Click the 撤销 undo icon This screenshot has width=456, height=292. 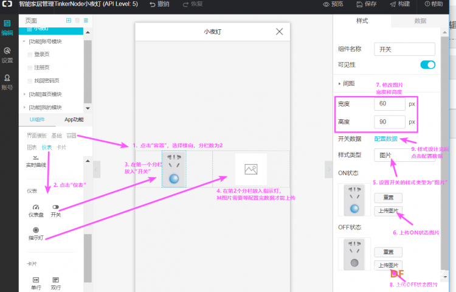153,4
